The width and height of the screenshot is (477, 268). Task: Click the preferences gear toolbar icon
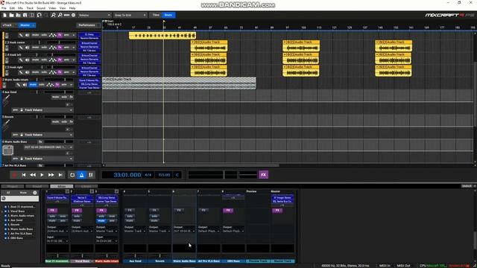point(73,15)
